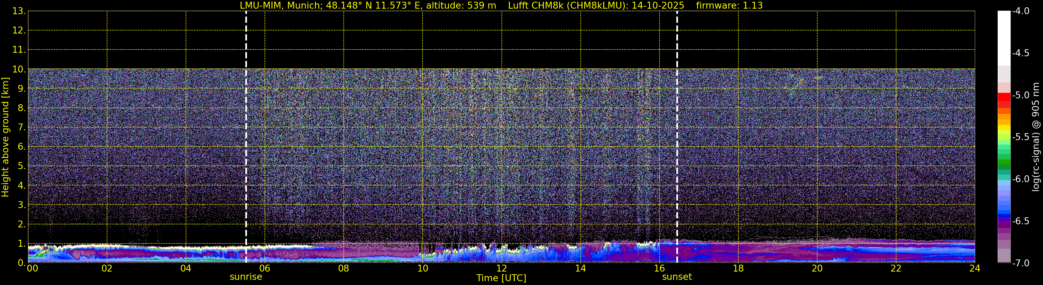This screenshot has height=285, width=1043.
Task: Click the 22 time tick label
Action: click(896, 268)
